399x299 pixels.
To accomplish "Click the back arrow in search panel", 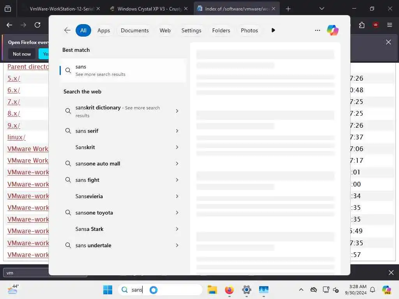I will pyautogui.click(x=67, y=30).
